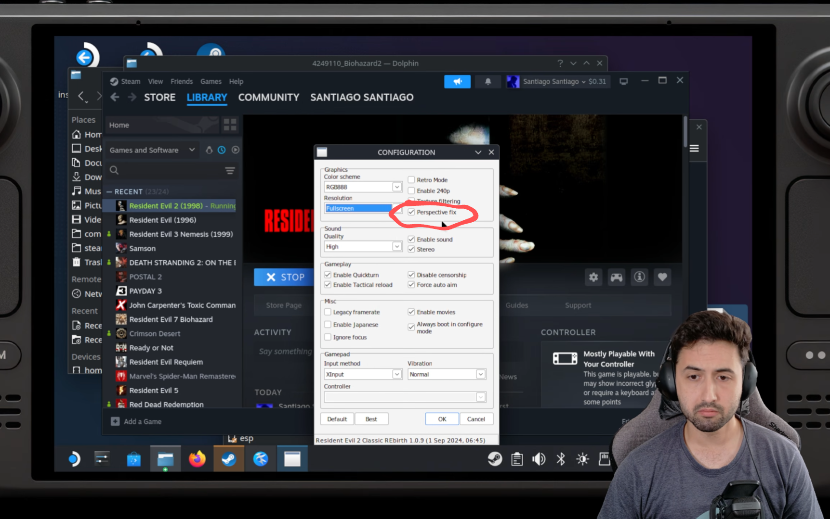This screenshot has height=519, width=830.
Task: Go back with Steam's back arrow
Action: click(x=115, y=97)
